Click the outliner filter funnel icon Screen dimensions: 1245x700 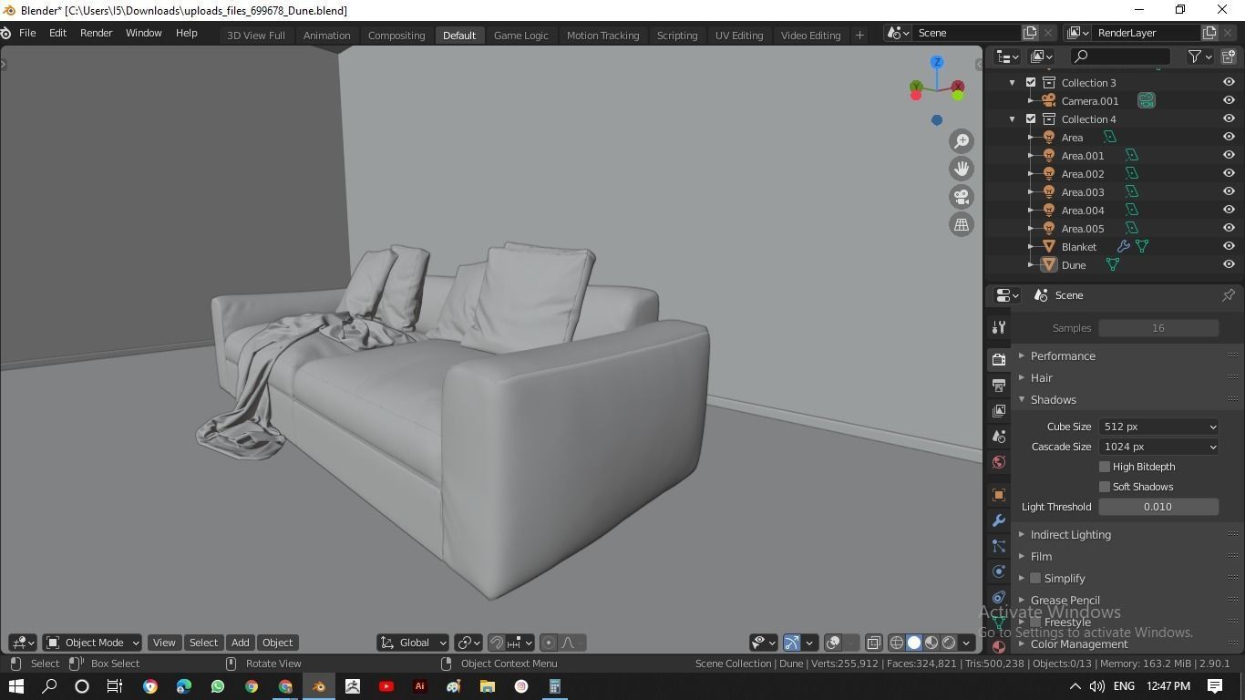pyautogui.click(x=1195, y=57)
